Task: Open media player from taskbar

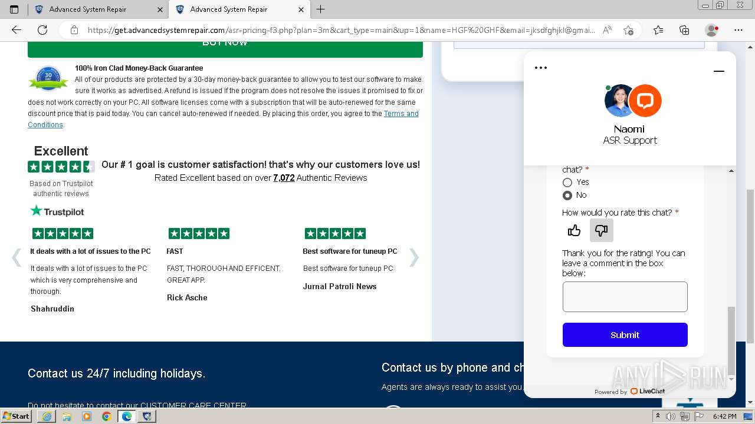Action: click(x=87, y=416)
